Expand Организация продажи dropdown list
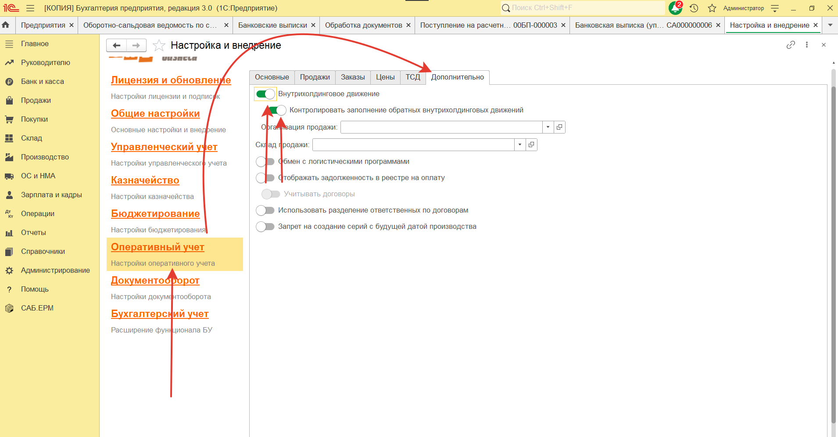 click(548, 127)
